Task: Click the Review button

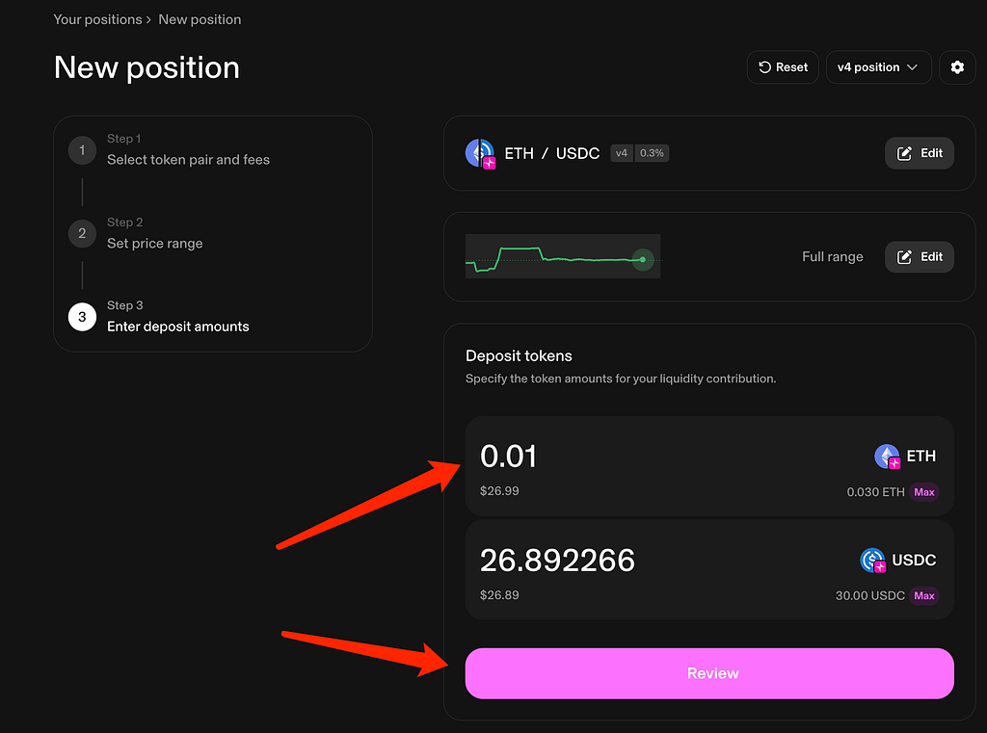Action: (x=709, y=673)
